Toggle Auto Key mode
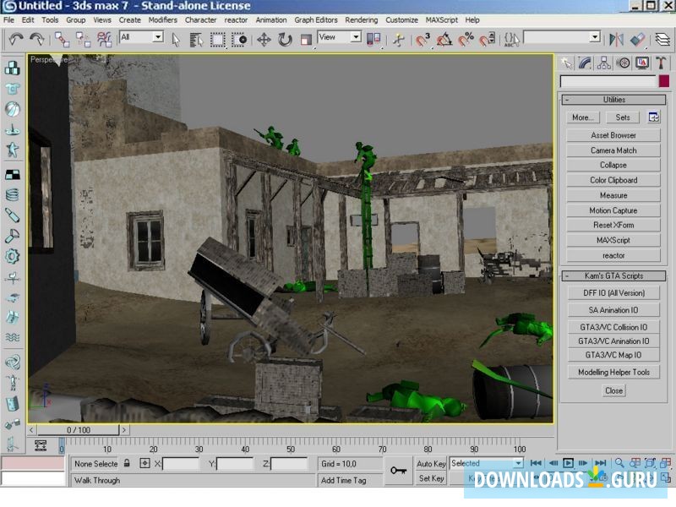 click(431, 463)
